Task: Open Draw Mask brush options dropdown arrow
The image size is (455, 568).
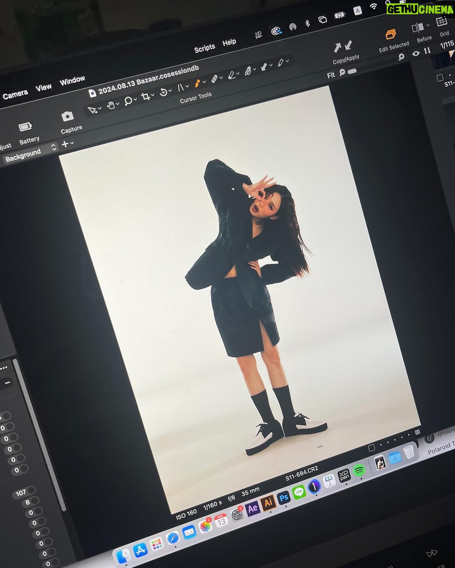Action: [x=204, y=82]
